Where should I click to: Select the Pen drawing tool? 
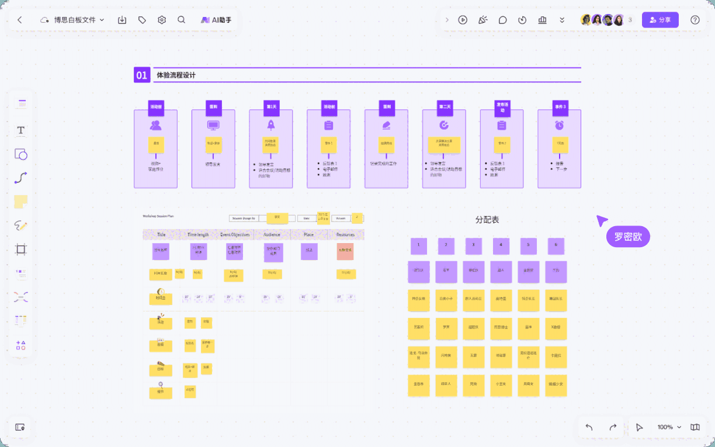(20, 226)
